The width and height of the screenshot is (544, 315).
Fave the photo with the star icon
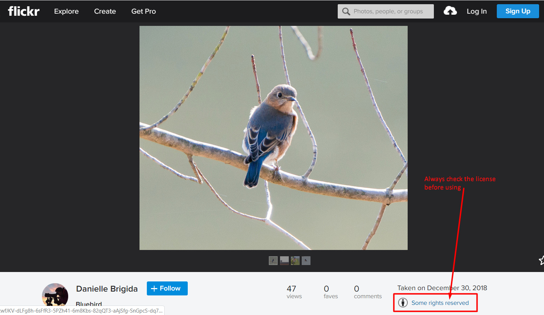(x=541, y=260)
